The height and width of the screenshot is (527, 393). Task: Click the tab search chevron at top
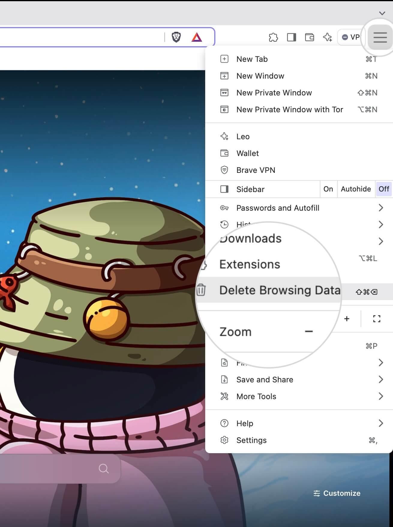point(382,13)
